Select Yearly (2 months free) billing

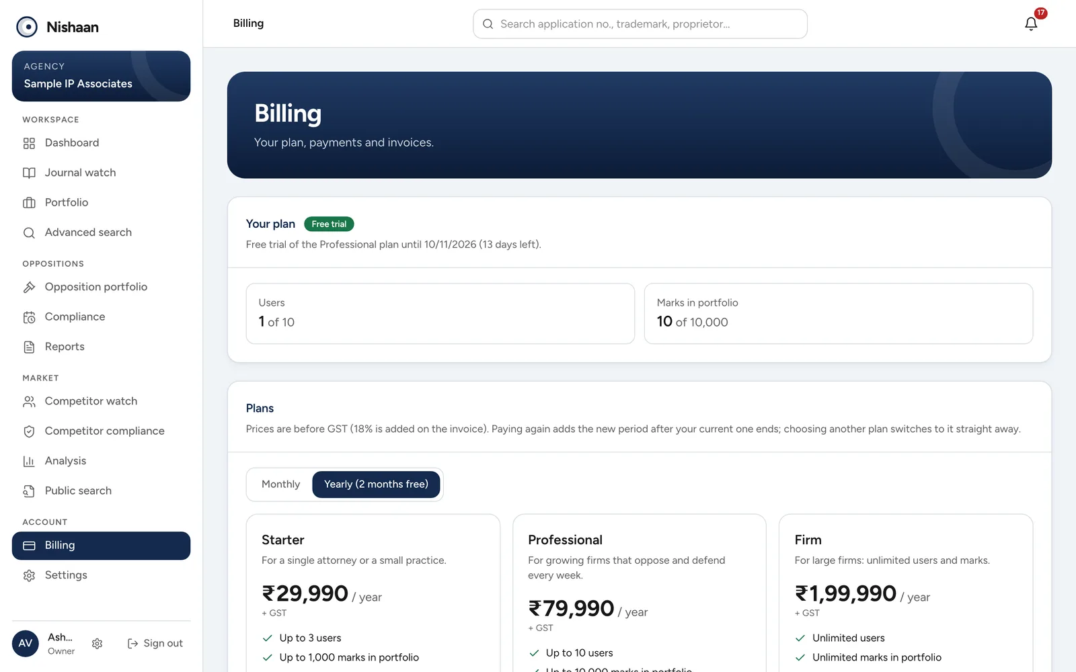tap(376, 485)
